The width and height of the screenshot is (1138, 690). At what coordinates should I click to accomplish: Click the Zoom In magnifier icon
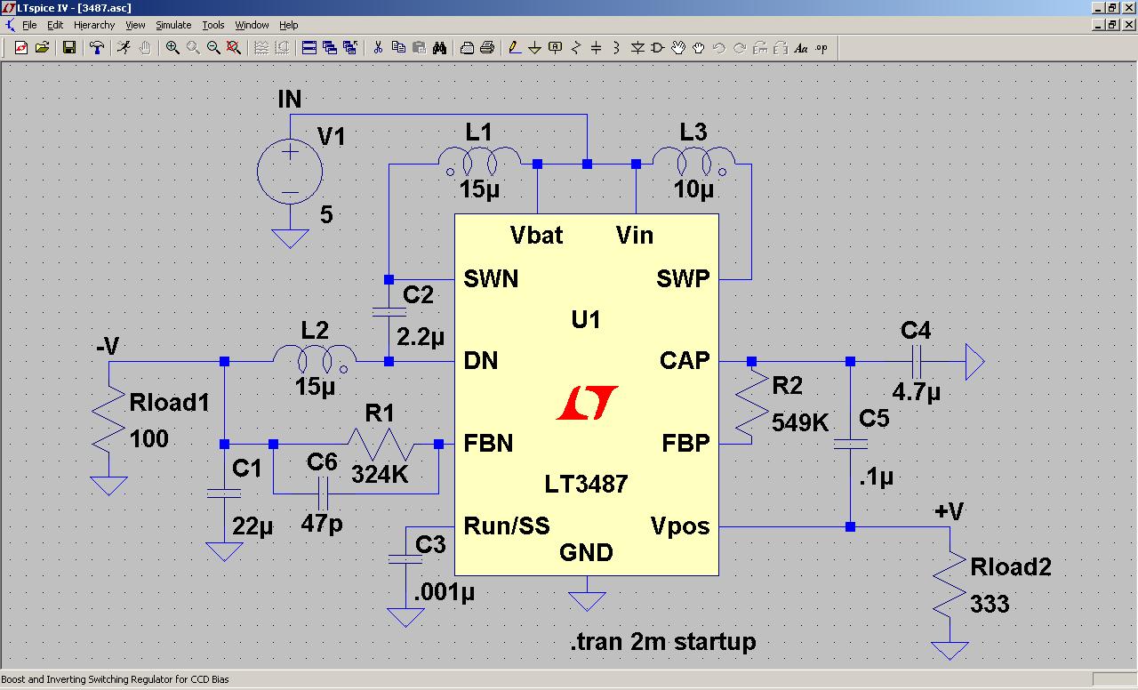coord(172,48)
